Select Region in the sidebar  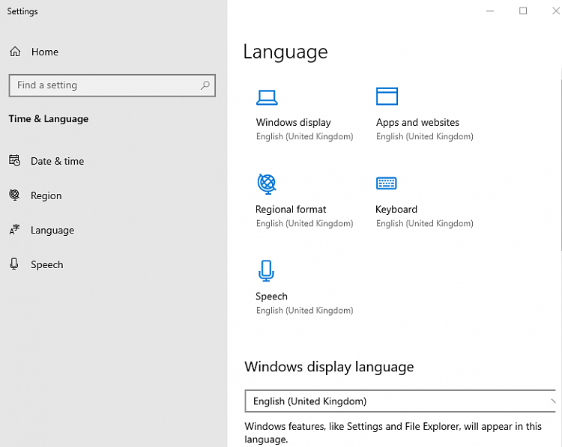point(46,195)
